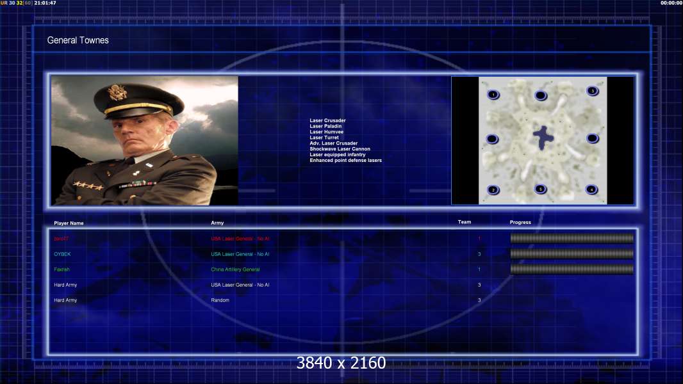Click the 21:01:47 clock readout
683x384 pixels.
tap(45, 3)
